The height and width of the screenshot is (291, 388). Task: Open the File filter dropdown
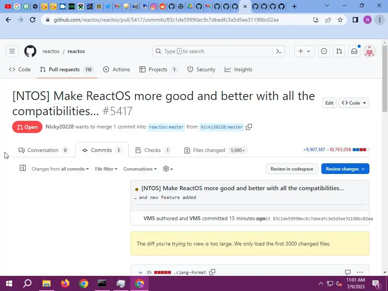(106, 169)
